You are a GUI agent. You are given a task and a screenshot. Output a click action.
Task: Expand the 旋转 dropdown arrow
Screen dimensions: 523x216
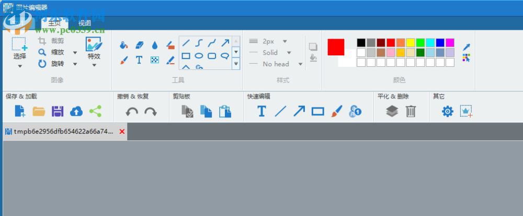(75, 64)
